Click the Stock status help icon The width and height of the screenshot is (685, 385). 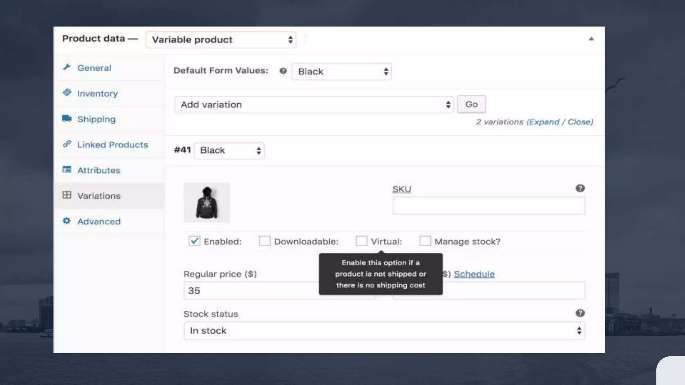point(580,313)
